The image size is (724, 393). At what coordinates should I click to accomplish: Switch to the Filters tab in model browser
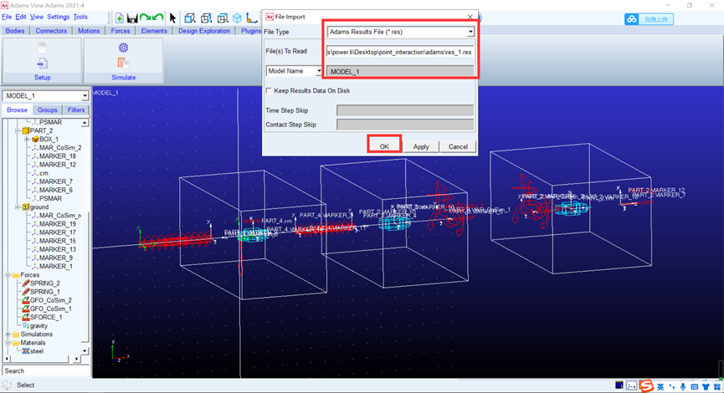[x=76, y=110]
